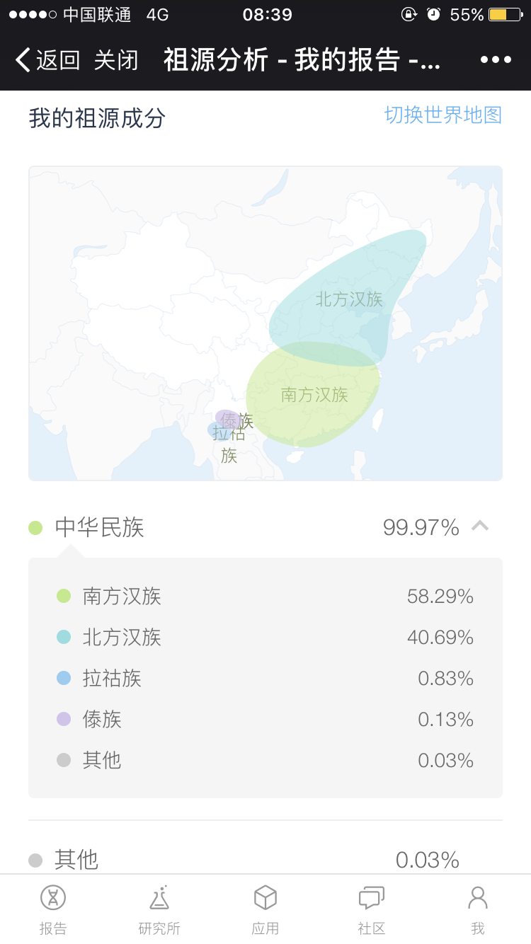
Task: Tap 切换世界地图 link
Action: pos(443,115)
